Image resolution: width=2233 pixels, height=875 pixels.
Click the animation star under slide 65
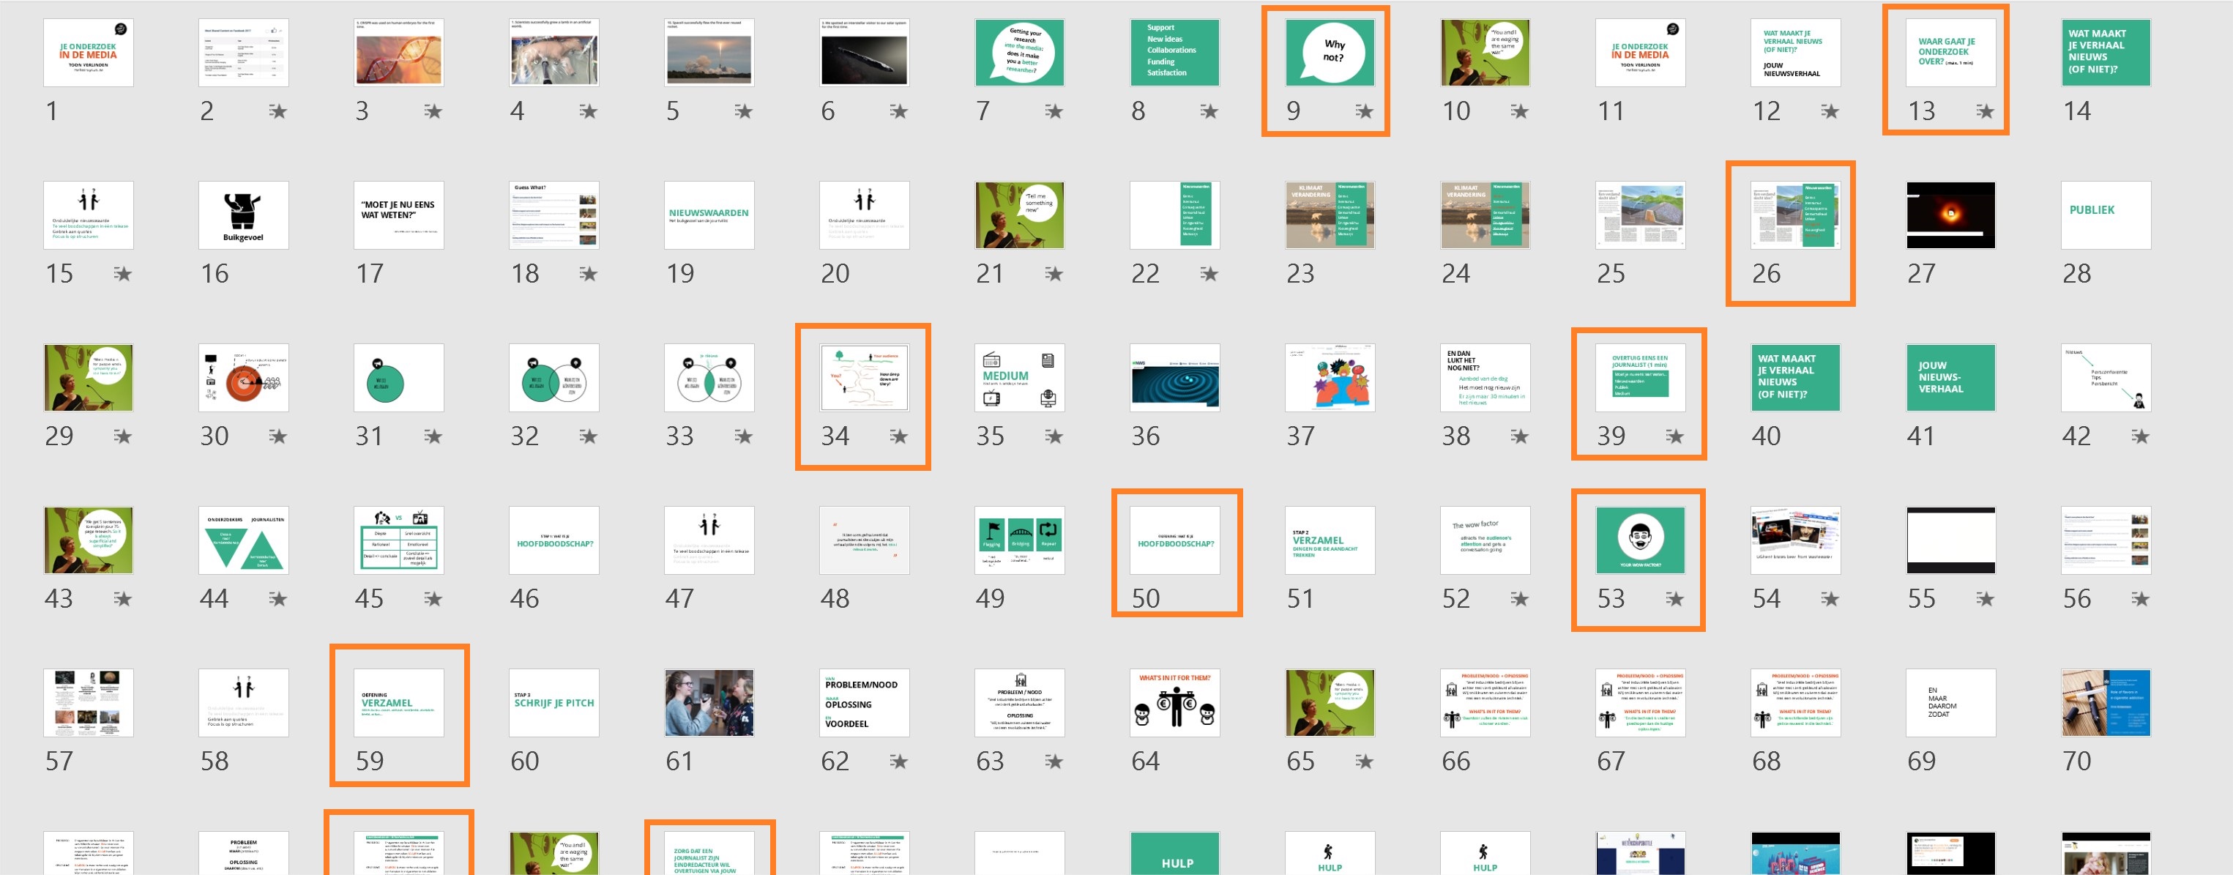coord(1363,762)
